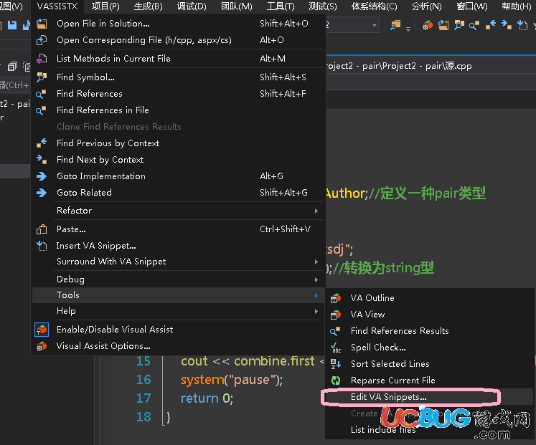Click the Find Next by Context toolbar icon

pos(507,25)
